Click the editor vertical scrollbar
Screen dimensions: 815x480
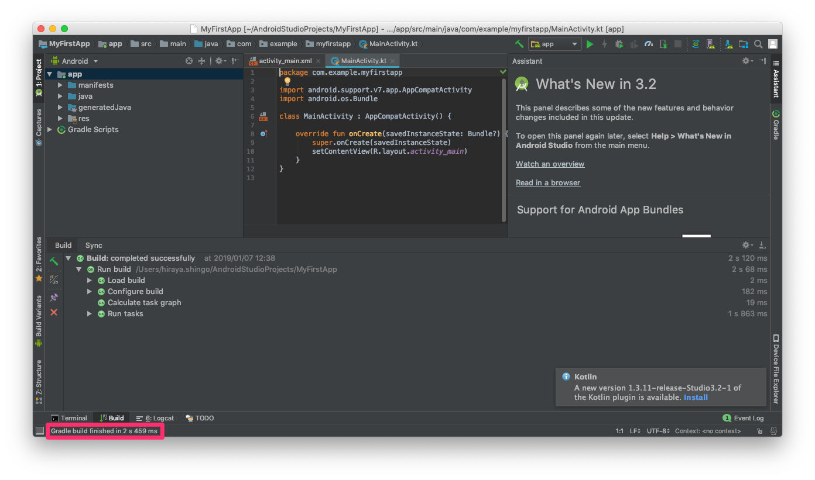[x=504, y=150]
